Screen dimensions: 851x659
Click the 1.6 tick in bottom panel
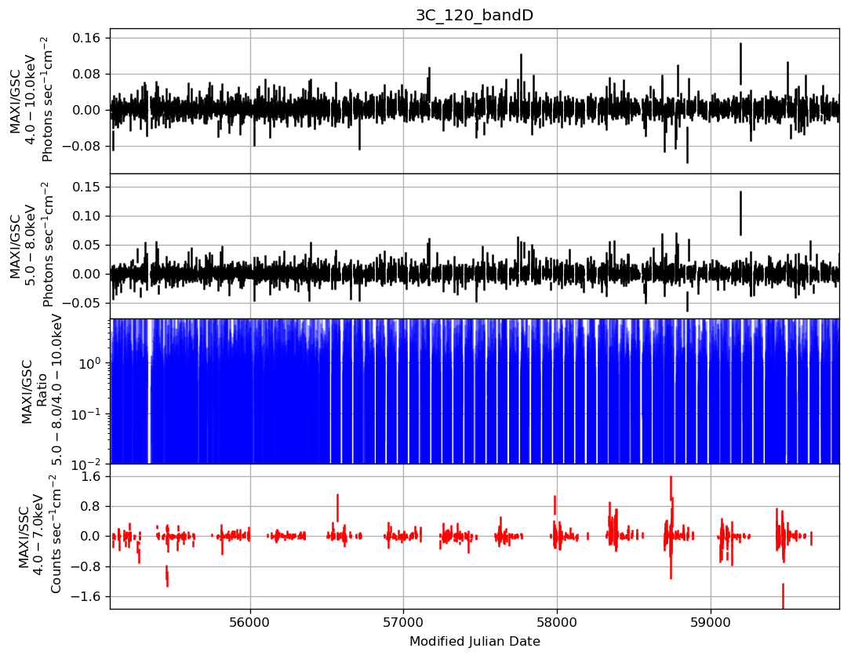pos(90,477)
